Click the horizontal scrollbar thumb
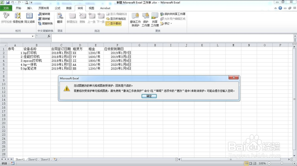This screenshot has height=166, width=297. (x=231, y=160)
